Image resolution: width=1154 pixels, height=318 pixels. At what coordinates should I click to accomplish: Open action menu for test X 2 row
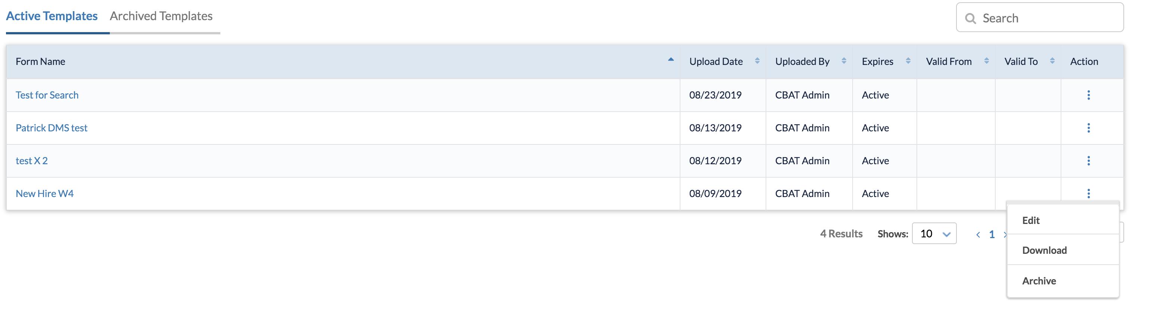click(1089, 160)
